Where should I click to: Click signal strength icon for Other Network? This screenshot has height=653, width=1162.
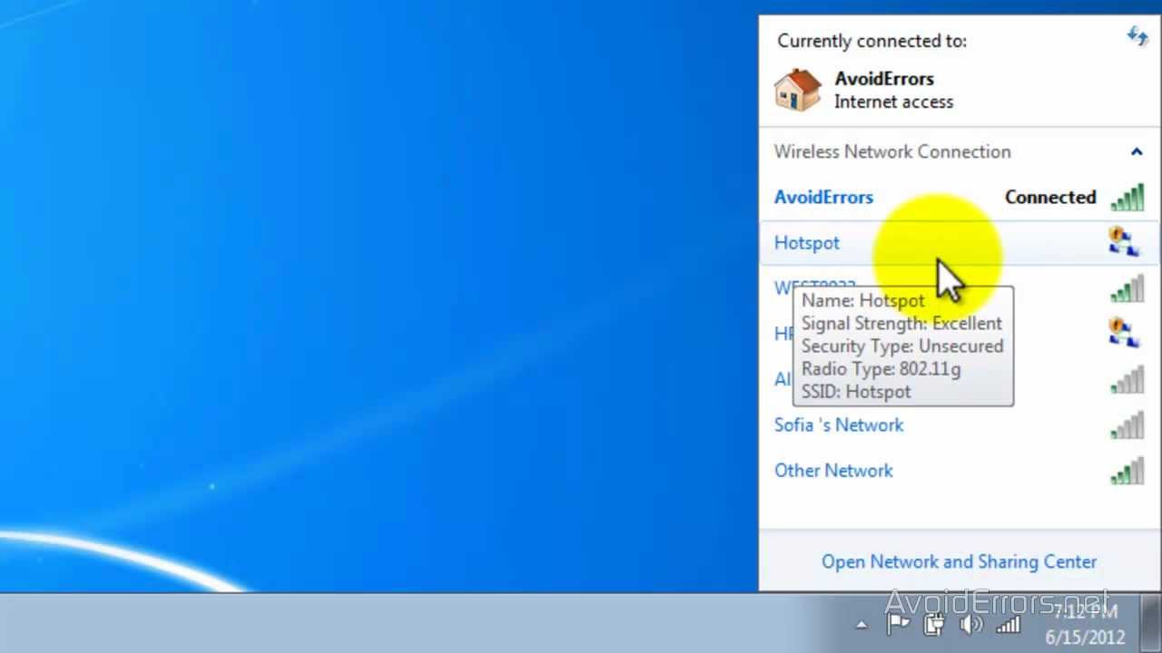[1128, 470]
